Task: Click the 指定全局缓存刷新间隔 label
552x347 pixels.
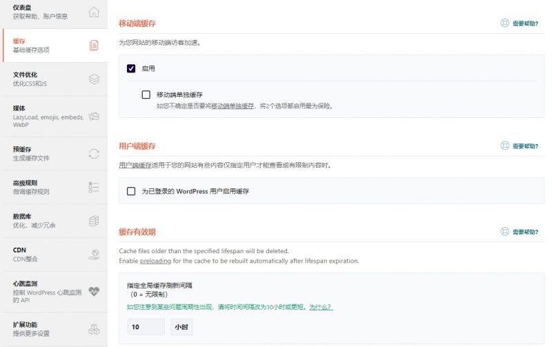Action: pyautogui.click(x=159, y=286)
